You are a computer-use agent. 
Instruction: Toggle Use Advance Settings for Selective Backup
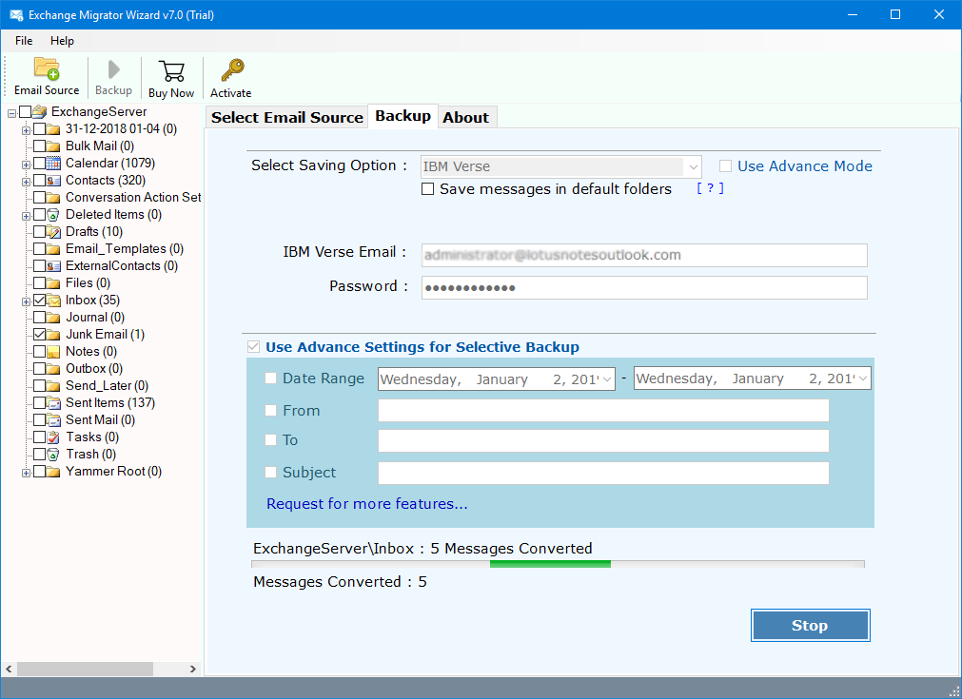click(x=253, y=347)
